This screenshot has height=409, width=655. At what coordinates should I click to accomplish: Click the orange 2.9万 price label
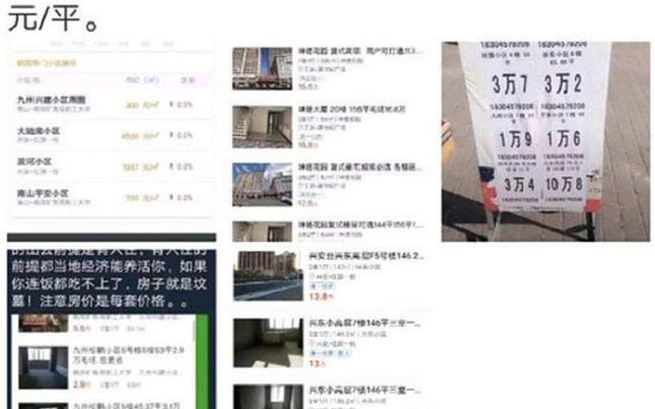pyautogui.click(x=82, y=384)
